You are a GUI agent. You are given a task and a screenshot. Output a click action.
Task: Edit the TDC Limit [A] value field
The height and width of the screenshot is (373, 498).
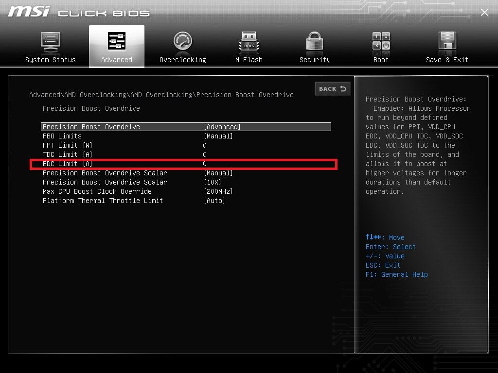coord(205,154)
